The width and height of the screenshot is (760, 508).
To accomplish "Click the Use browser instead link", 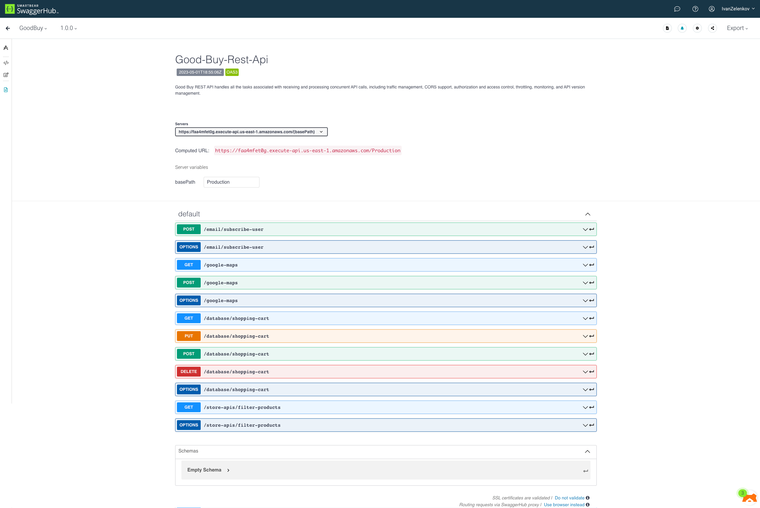I will 564,504.
